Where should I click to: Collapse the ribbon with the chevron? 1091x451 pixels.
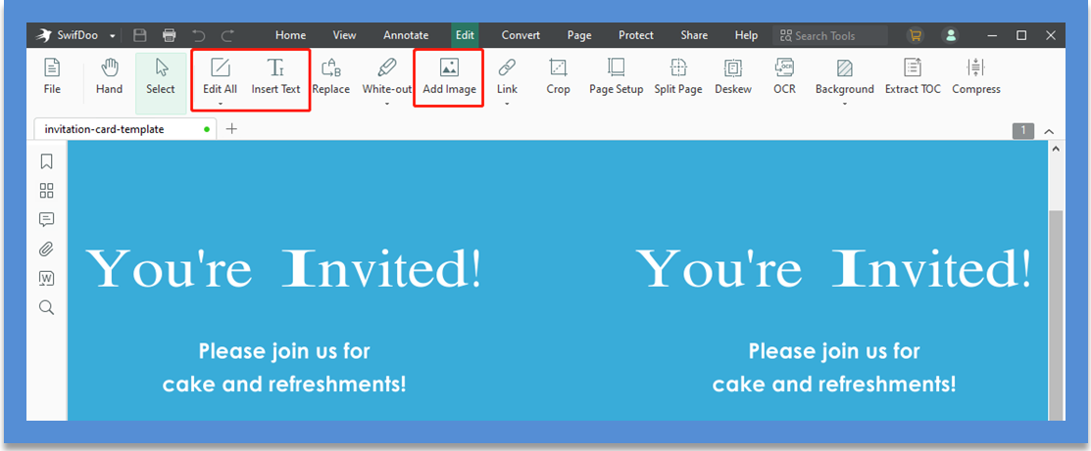click(x=1049, y=131)
